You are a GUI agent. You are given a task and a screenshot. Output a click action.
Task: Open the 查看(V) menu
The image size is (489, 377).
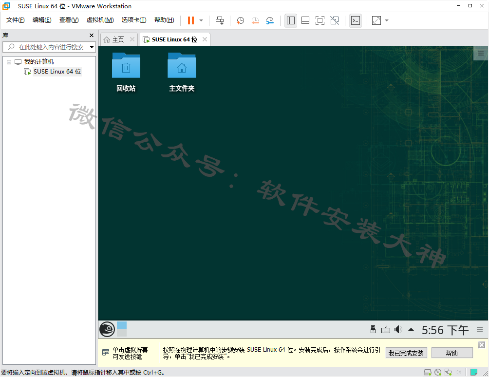pos(69,20)
